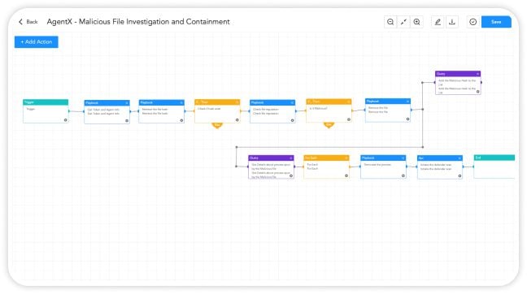The image size is (527, 294).
Task: Click the download export icon
Action: point(452,22)
